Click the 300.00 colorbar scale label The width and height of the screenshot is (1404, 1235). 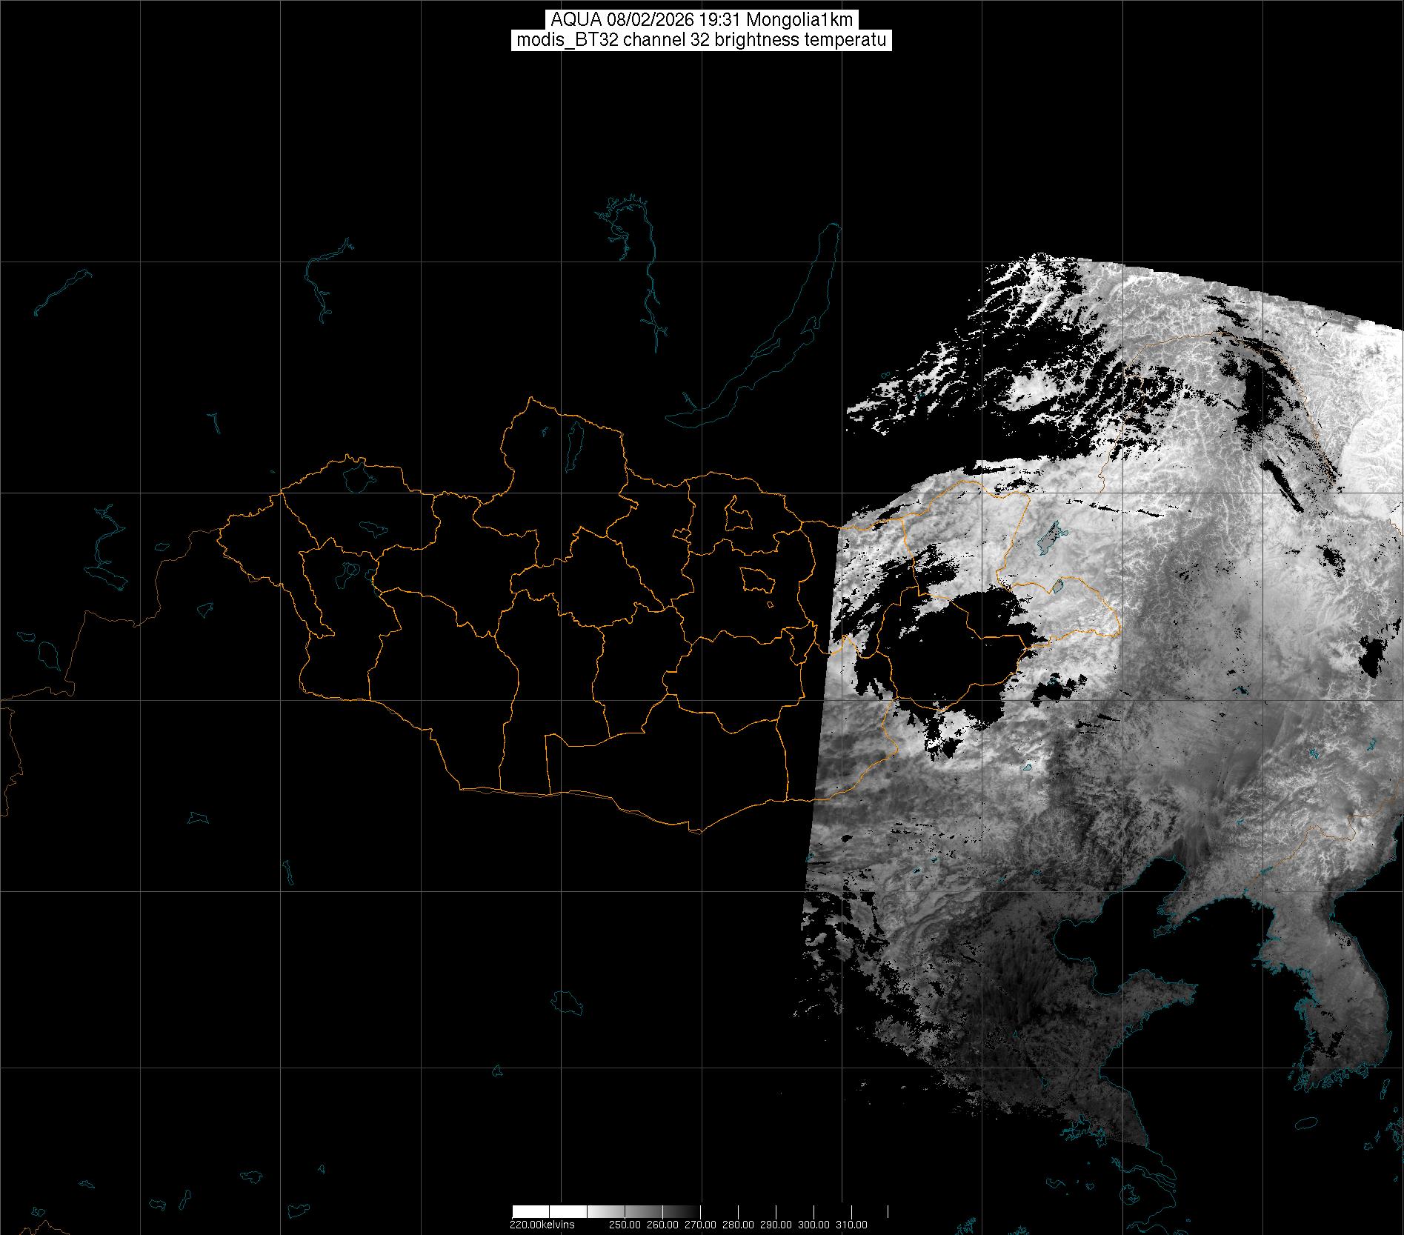[x=814, y=1225]
